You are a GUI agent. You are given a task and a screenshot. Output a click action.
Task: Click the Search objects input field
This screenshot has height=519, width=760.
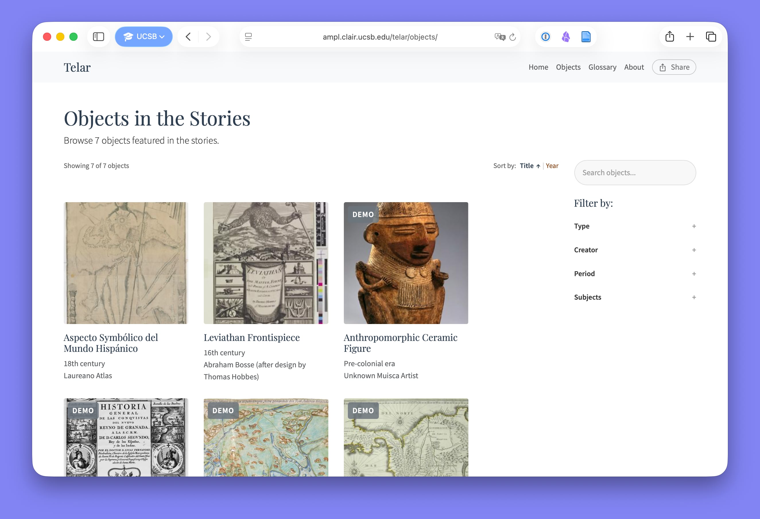pyautogui.click(x=635, y=172)
